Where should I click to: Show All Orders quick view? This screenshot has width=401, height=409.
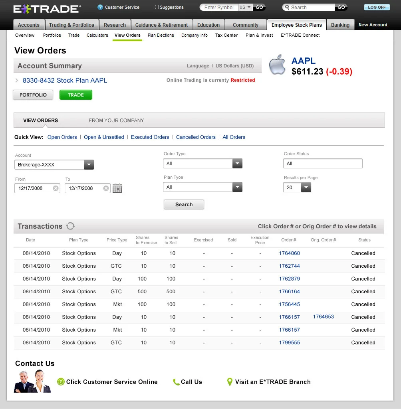pyautogui.click(x=234, y=137)
